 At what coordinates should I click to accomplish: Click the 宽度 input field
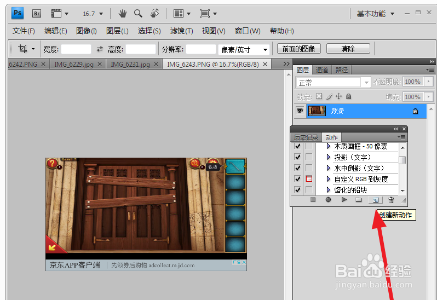tap(76, 49)
